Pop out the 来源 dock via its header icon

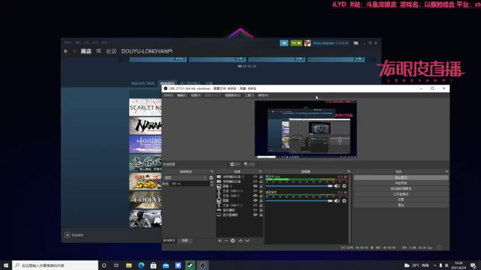coord(260,172)
